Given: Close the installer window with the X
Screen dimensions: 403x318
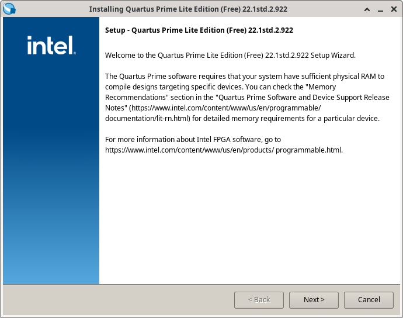Looking at the screenshot, I should click(394, 9).
